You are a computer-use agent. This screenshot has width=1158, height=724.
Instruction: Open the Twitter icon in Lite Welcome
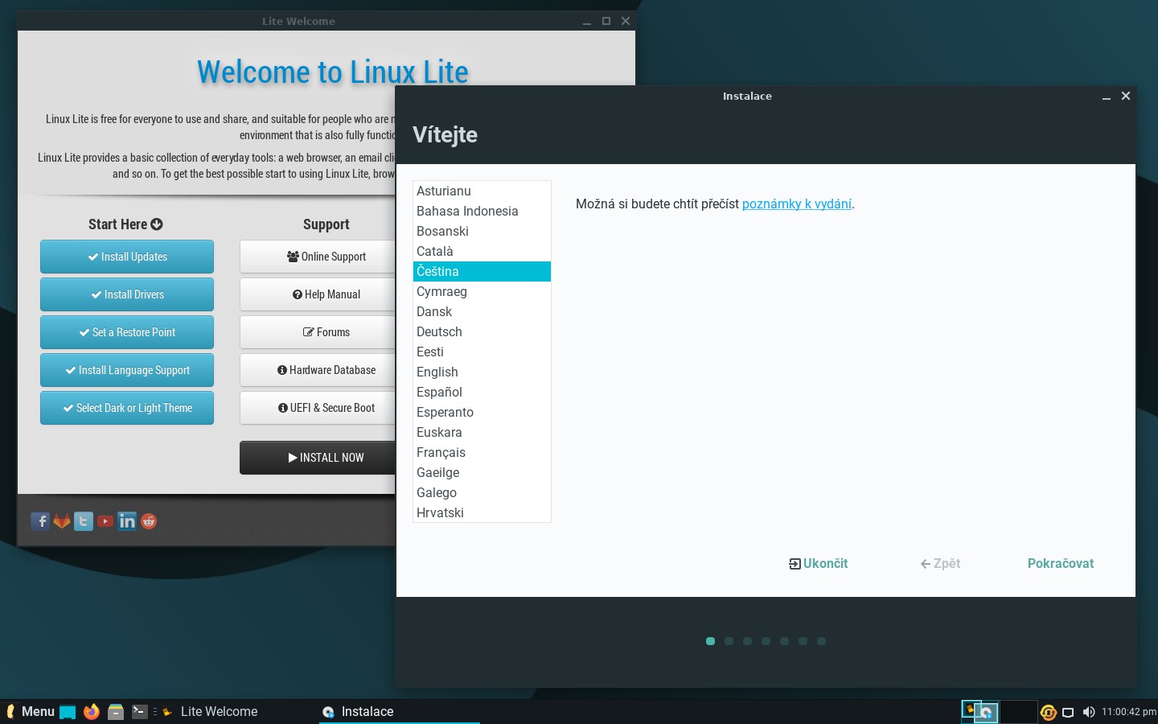pyautogui.click(x=84, y=521)
